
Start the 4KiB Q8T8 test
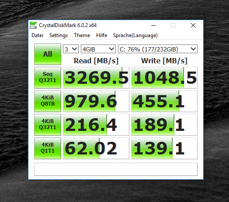[48, 101]
